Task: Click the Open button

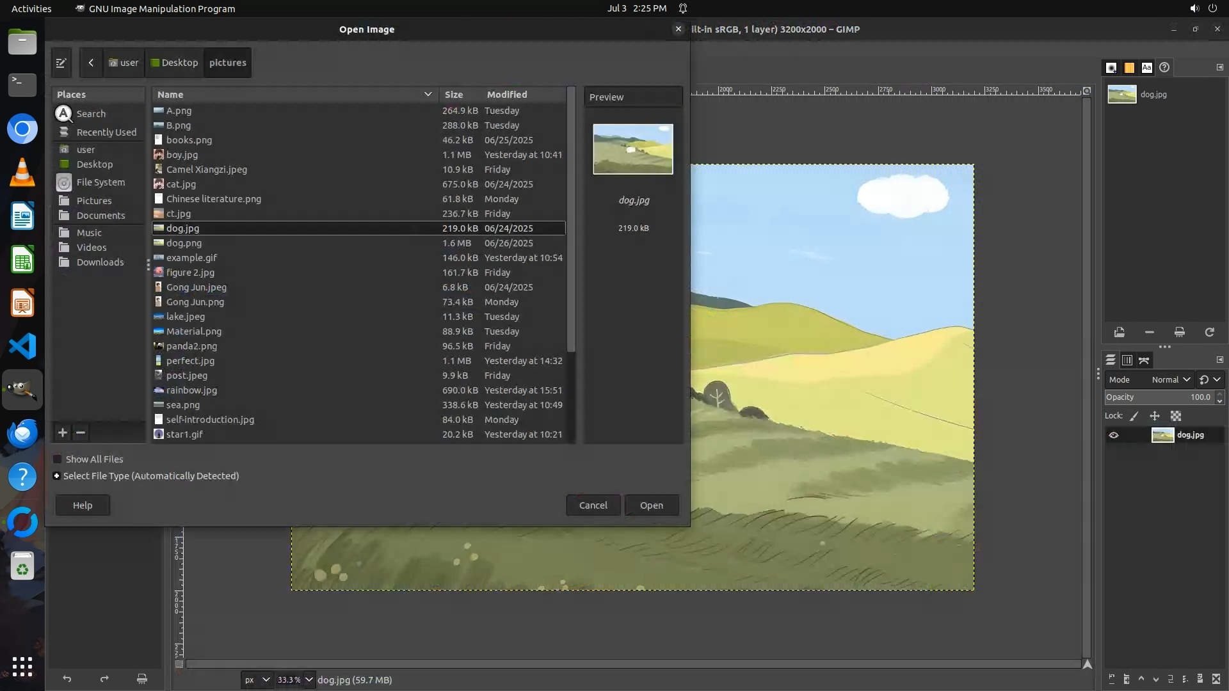Action: [x=651, y=505]
